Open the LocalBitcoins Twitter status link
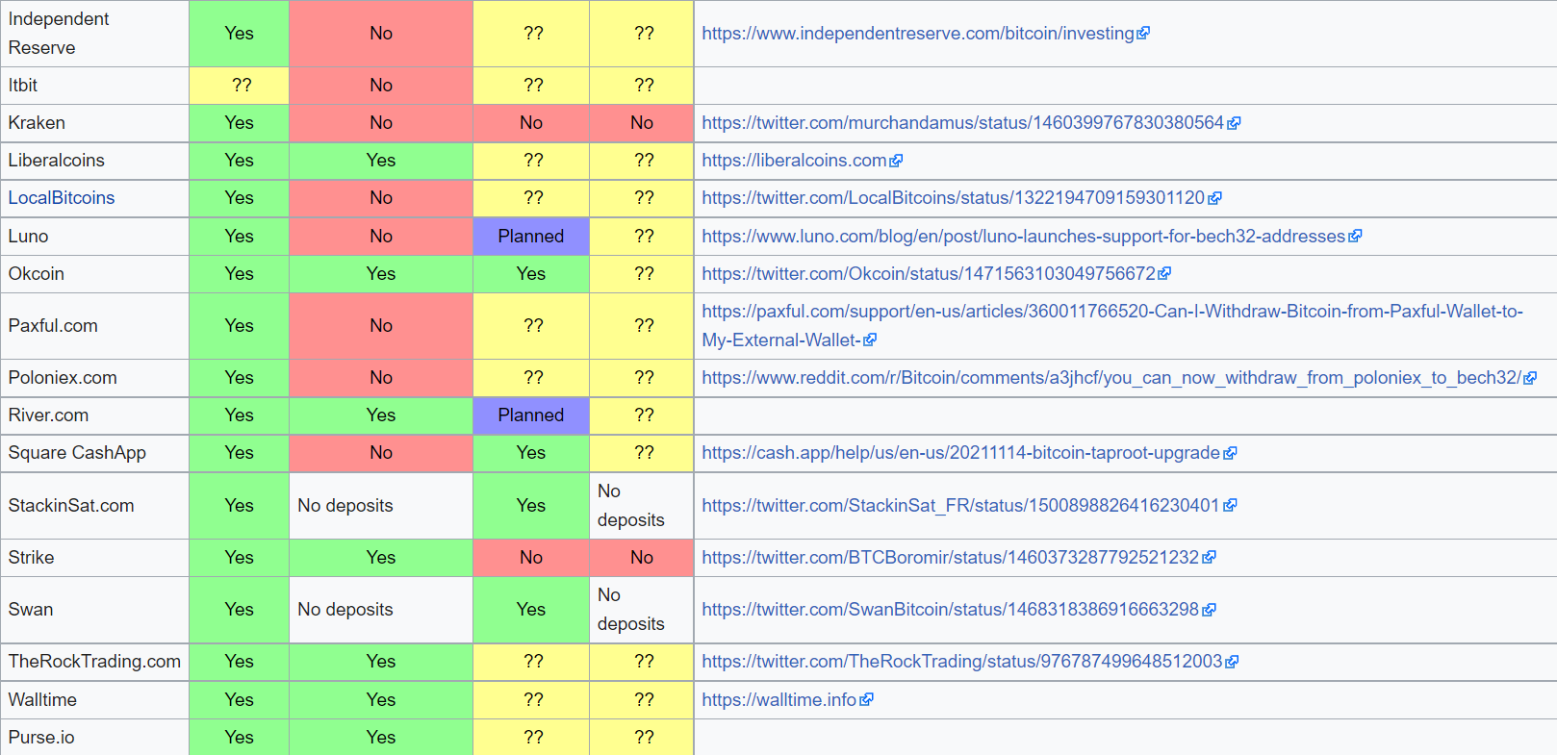1557x755 pixels. 953,198
